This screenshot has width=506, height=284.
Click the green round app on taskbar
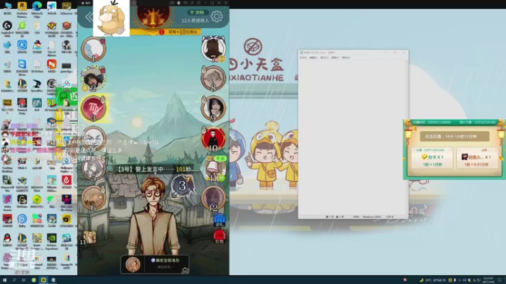(x=34, y=280)
